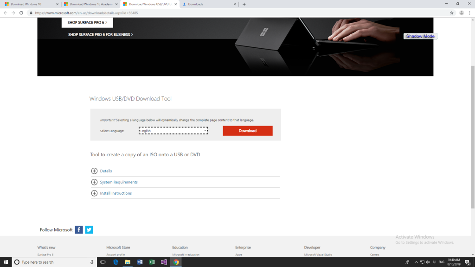Image resolution: width=475 pixels, height=267 pixels.
Task: Select the Download Windows USB/DVD tab
Action: tap(150, 4)
